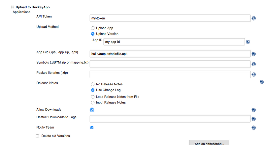Focus the API Token input field
The width and height of the screenshot is (264, 145).
(170, 18)
